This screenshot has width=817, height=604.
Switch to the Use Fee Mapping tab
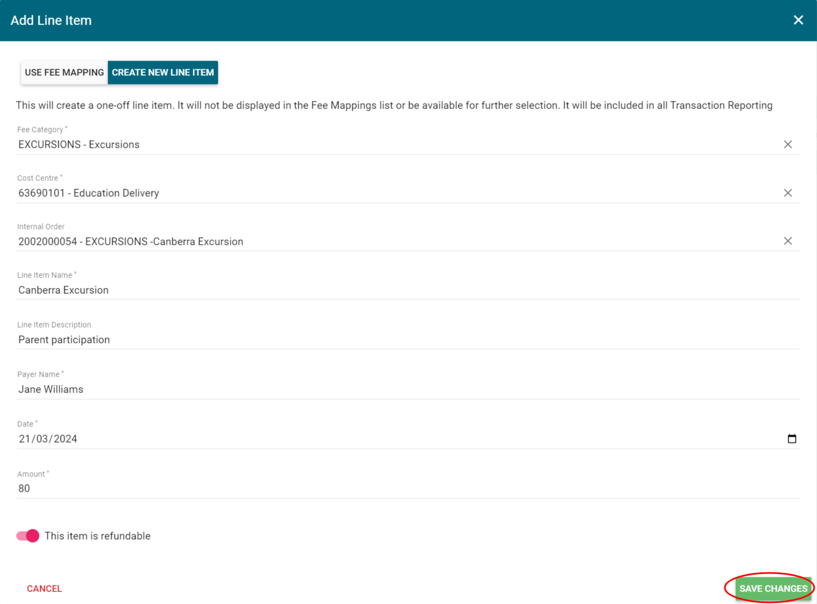click(64, 73)
